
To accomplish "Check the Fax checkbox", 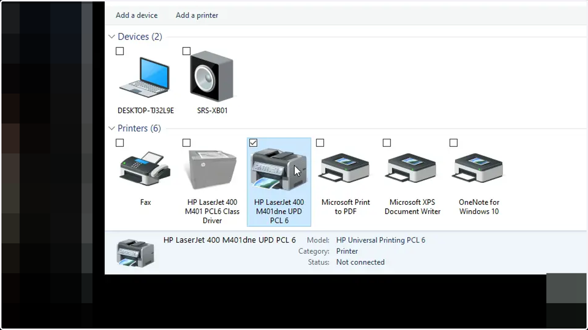I will point(120,143).
